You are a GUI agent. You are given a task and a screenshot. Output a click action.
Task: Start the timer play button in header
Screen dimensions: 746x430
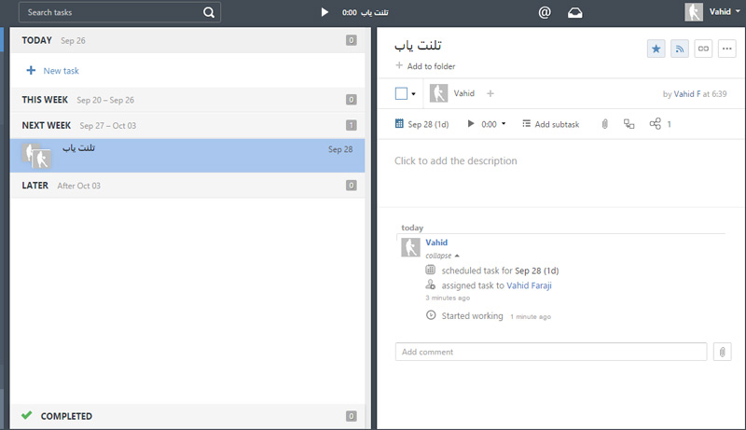click(325, 12)
